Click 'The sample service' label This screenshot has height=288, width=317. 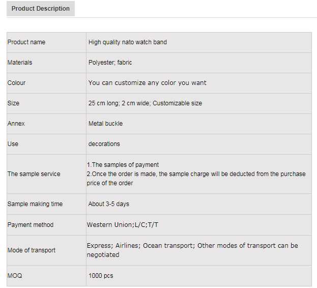[x=34, y=174]
